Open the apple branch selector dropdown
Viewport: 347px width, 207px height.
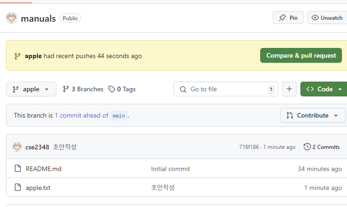[31, 89]
